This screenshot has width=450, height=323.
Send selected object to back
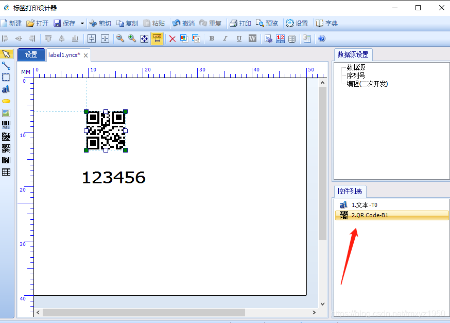tap(196, 39)
